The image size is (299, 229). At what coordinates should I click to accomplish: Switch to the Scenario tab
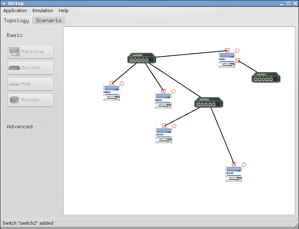pos(49,20)
